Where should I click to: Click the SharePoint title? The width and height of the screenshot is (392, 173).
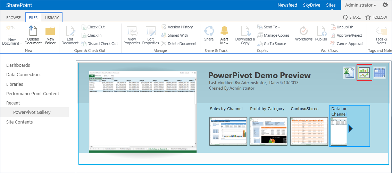(x=19, y=5)
